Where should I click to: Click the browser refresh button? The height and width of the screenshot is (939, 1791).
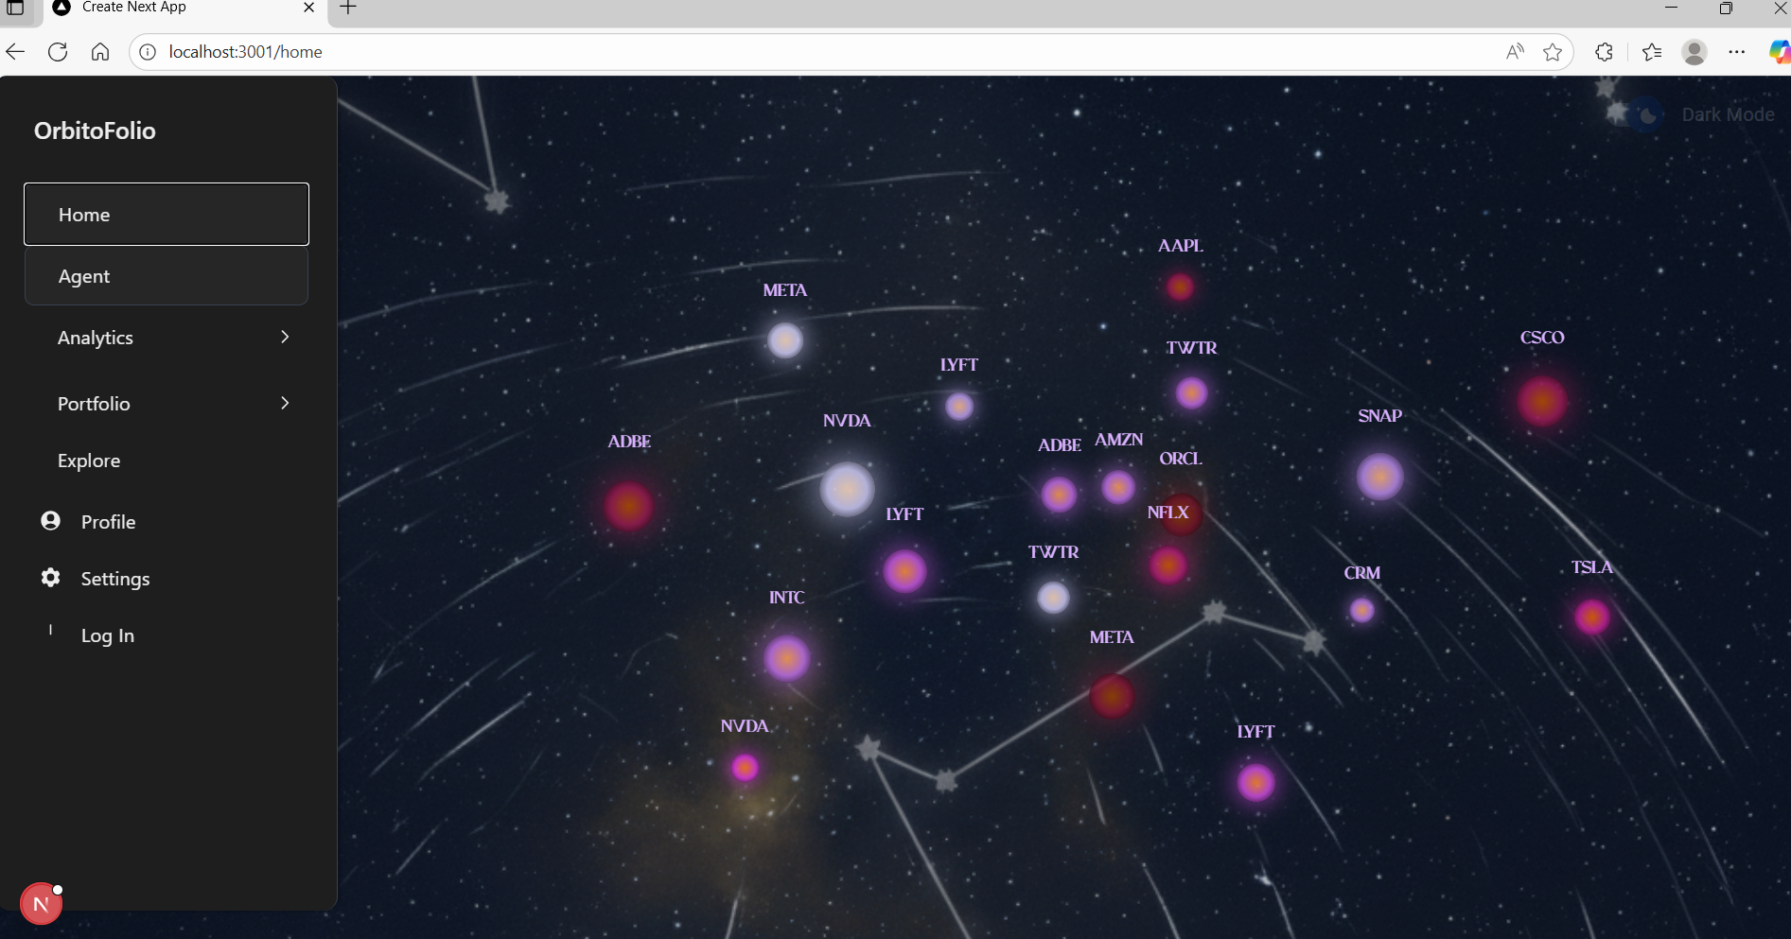click(58, 52)
